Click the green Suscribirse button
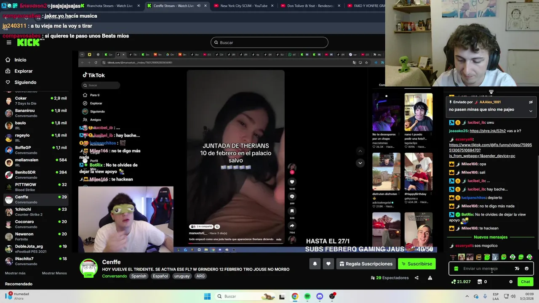 [x=417, y=264]
